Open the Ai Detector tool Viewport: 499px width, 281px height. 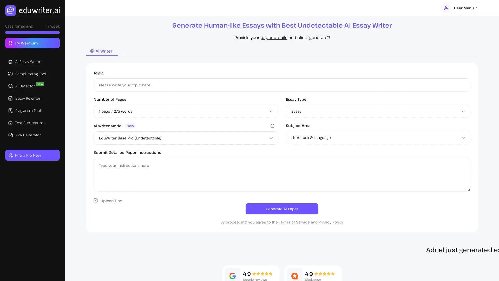pyautogui.click(x=25, y=86)
